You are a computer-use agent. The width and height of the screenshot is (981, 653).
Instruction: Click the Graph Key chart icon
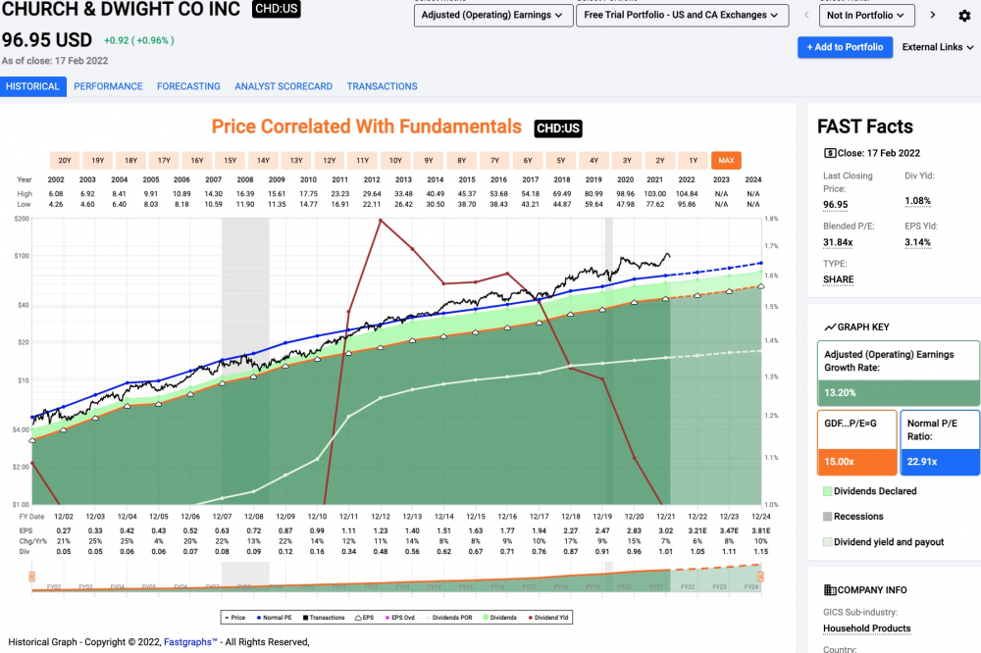[x=830, y=327]
